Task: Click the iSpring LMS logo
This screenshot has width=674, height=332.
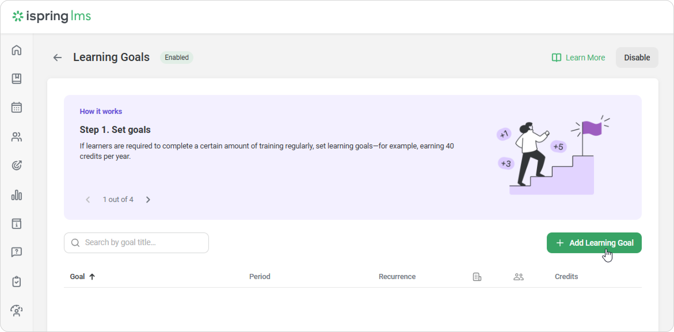Action: (52, 16)
